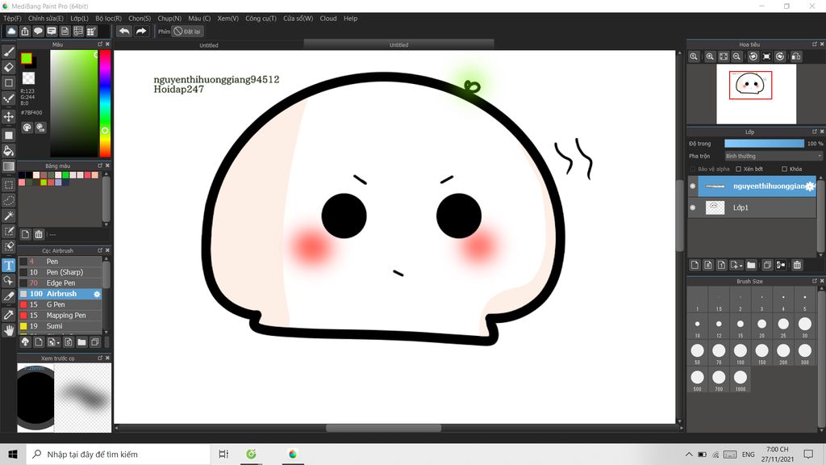Switch to second Untitled tab
The image size is (826, 465).
(x=398, y=45)
